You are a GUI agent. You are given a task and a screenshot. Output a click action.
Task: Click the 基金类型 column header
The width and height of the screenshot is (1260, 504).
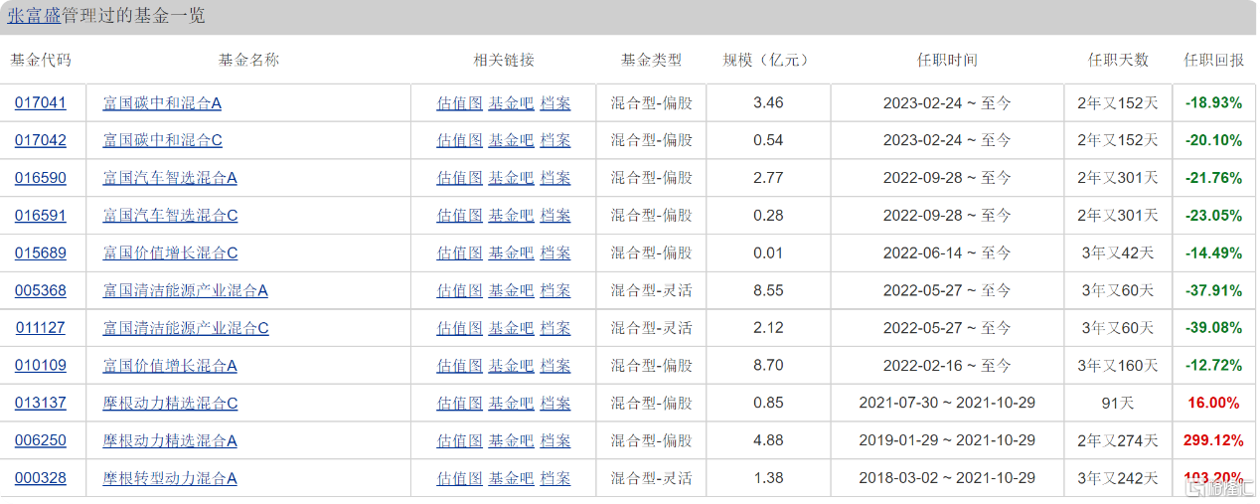[651, 60]
